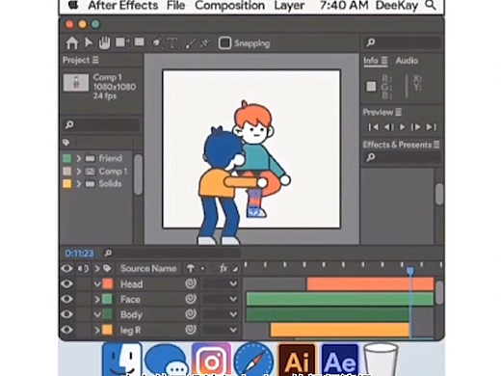Hide the Body layer with eye icon
Screen dimensions: 501x376
66,314
